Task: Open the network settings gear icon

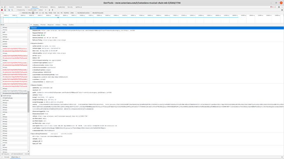Action: pos(282,10)
